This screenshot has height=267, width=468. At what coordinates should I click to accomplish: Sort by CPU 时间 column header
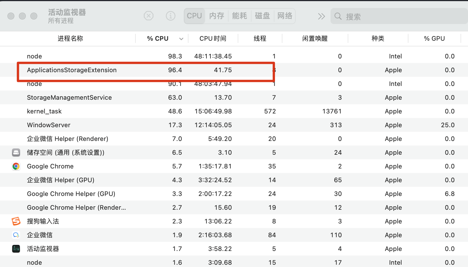(213, 39)
